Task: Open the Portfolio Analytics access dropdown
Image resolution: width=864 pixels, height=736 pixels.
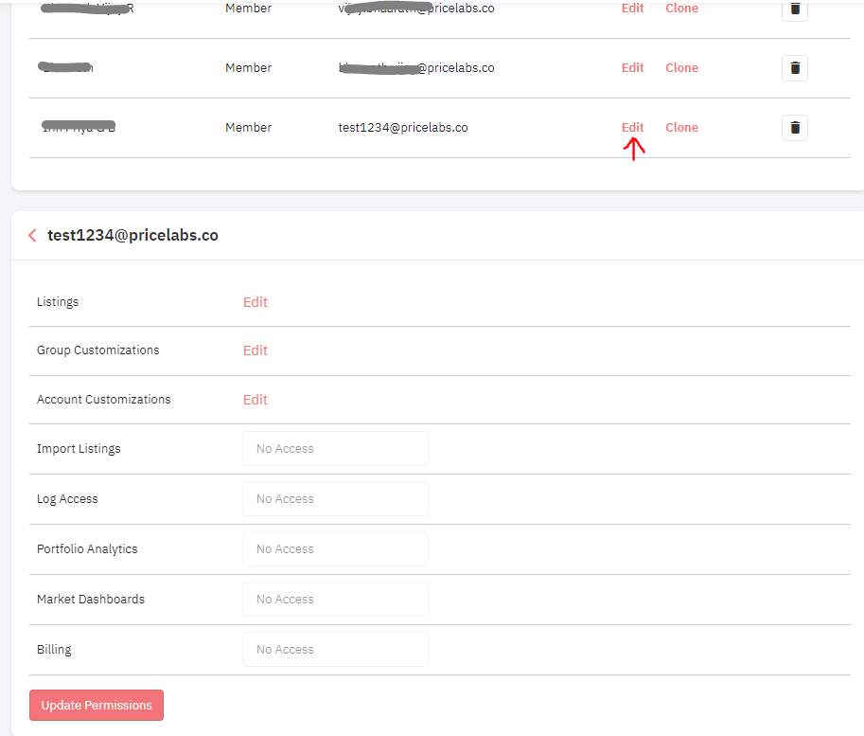Action: click(335, 549)
